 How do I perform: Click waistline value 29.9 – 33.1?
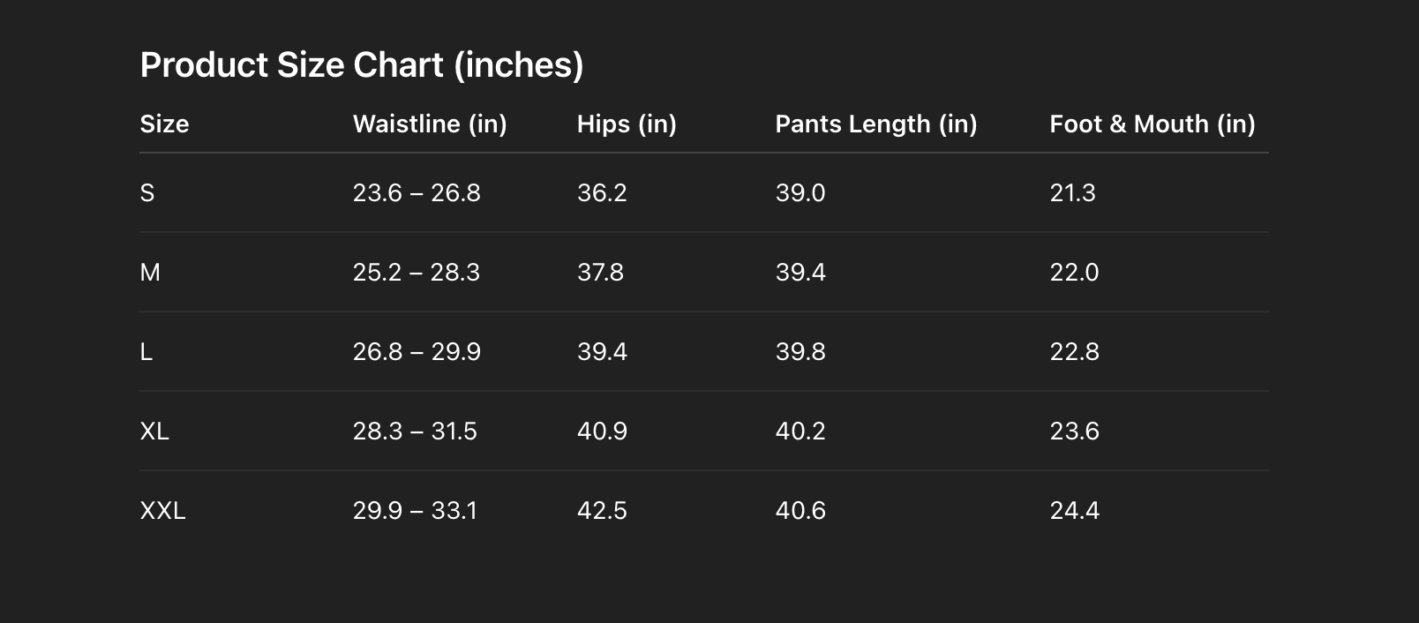pos(415,511)
